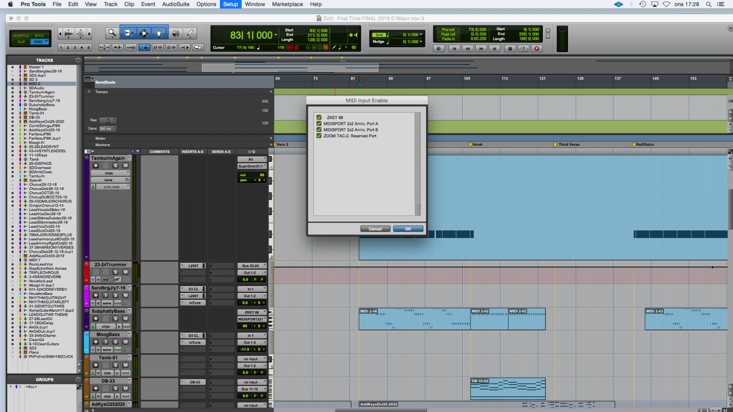Open TamburinAgain auto read automation dropdown
The image size is (733, 412).
[x=111, y=187]
